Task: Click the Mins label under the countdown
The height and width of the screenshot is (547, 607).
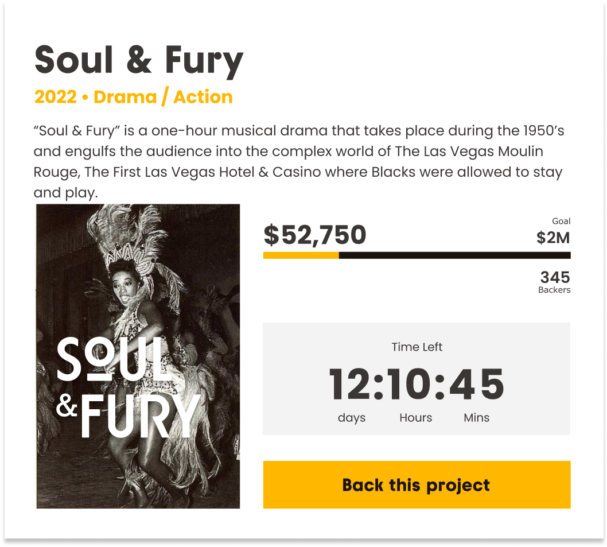Action: (x=476, y=417)
